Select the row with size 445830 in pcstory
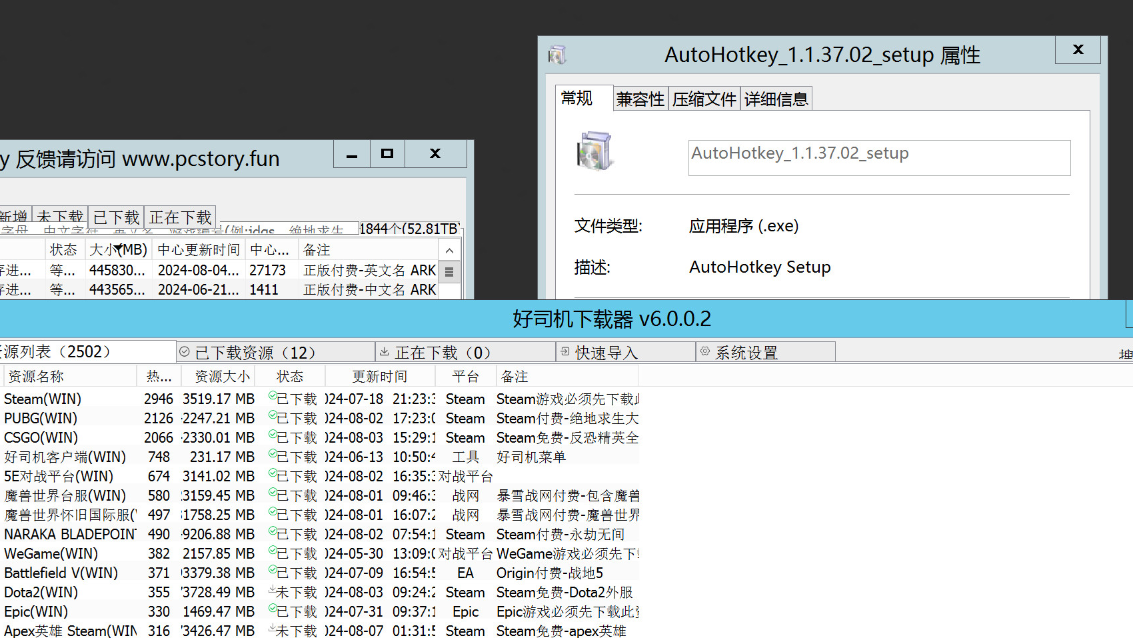 click(219, 270)
